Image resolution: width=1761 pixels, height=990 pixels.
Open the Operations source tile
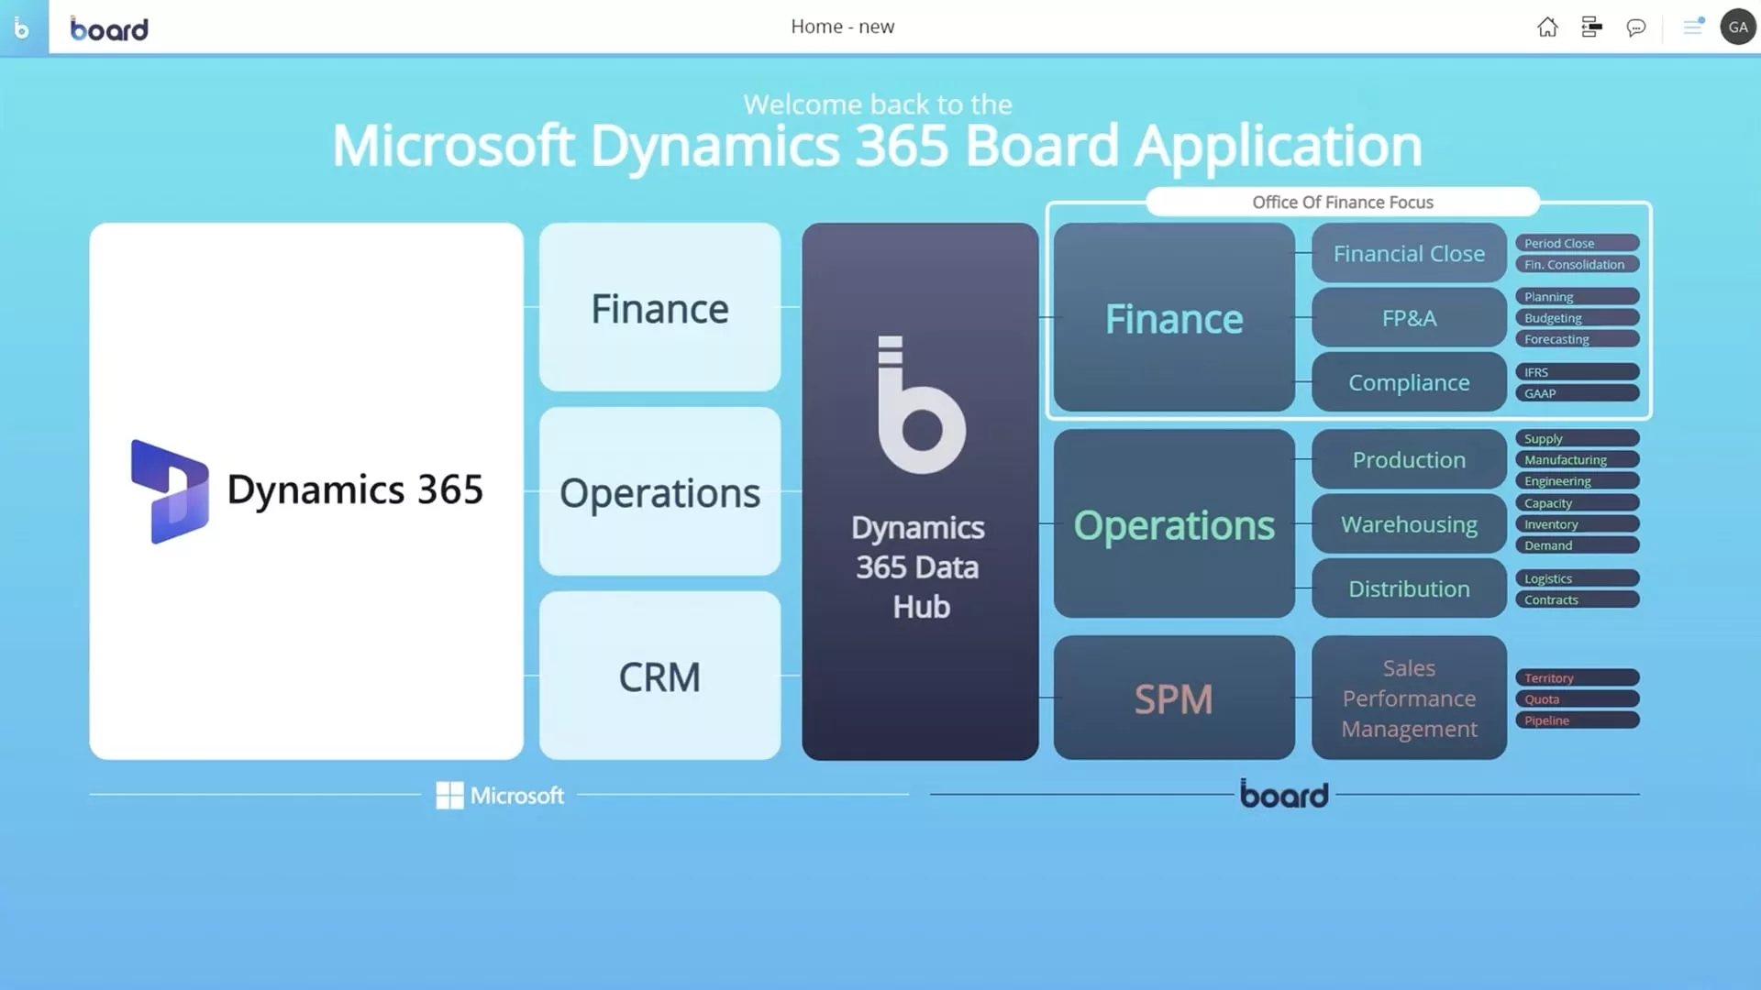pyautogui.click(x=659, y=491)
